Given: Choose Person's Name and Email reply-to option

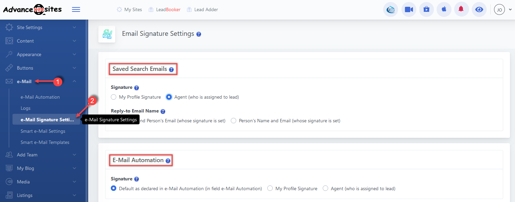Looking at the screenshot, I should point(234,121).
